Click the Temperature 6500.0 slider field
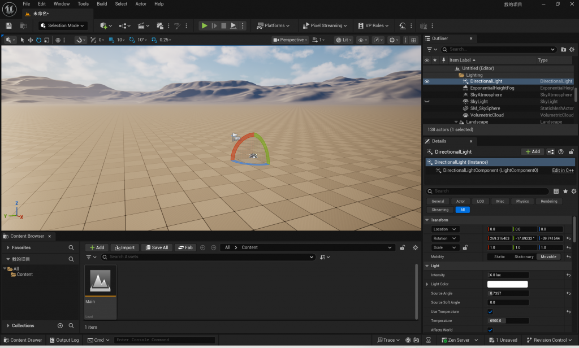Viewport: 579px width, 348px height. coord(508,321)
